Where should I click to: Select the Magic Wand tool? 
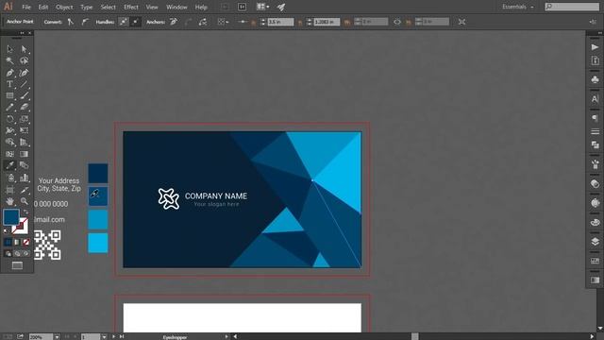coord(9,60)
